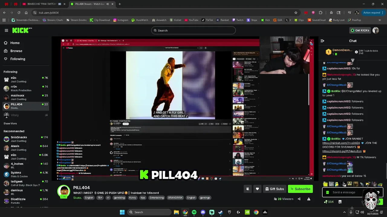Share the stream via share icon
The width and height of the screenshot is (387, 217).
point(299,199)
